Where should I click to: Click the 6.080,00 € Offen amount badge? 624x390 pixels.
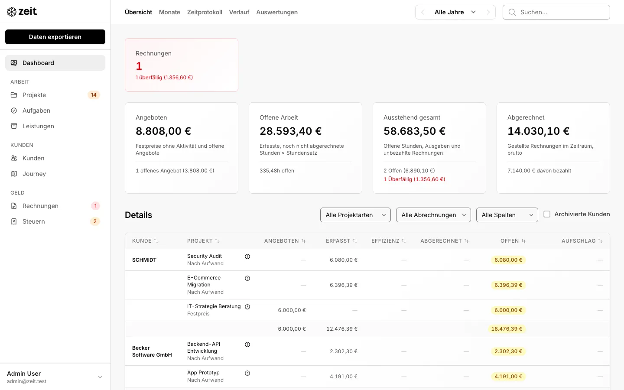click(x=508, y=260)
